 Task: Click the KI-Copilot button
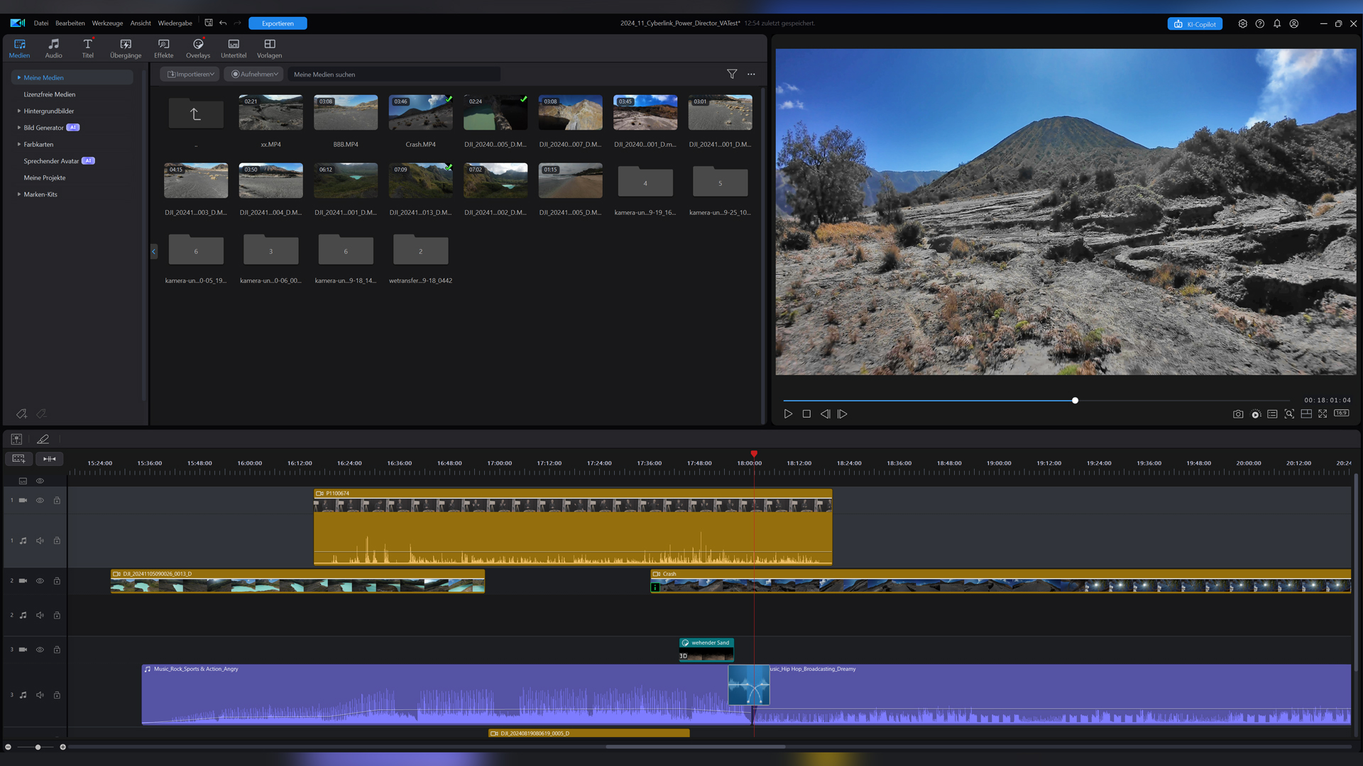1195,23
